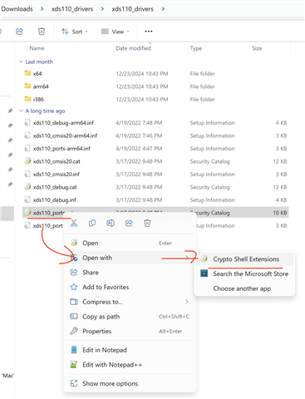Expand chevron at end of breadcrumb path
The image size is (305, 399).
coord(163,9)
